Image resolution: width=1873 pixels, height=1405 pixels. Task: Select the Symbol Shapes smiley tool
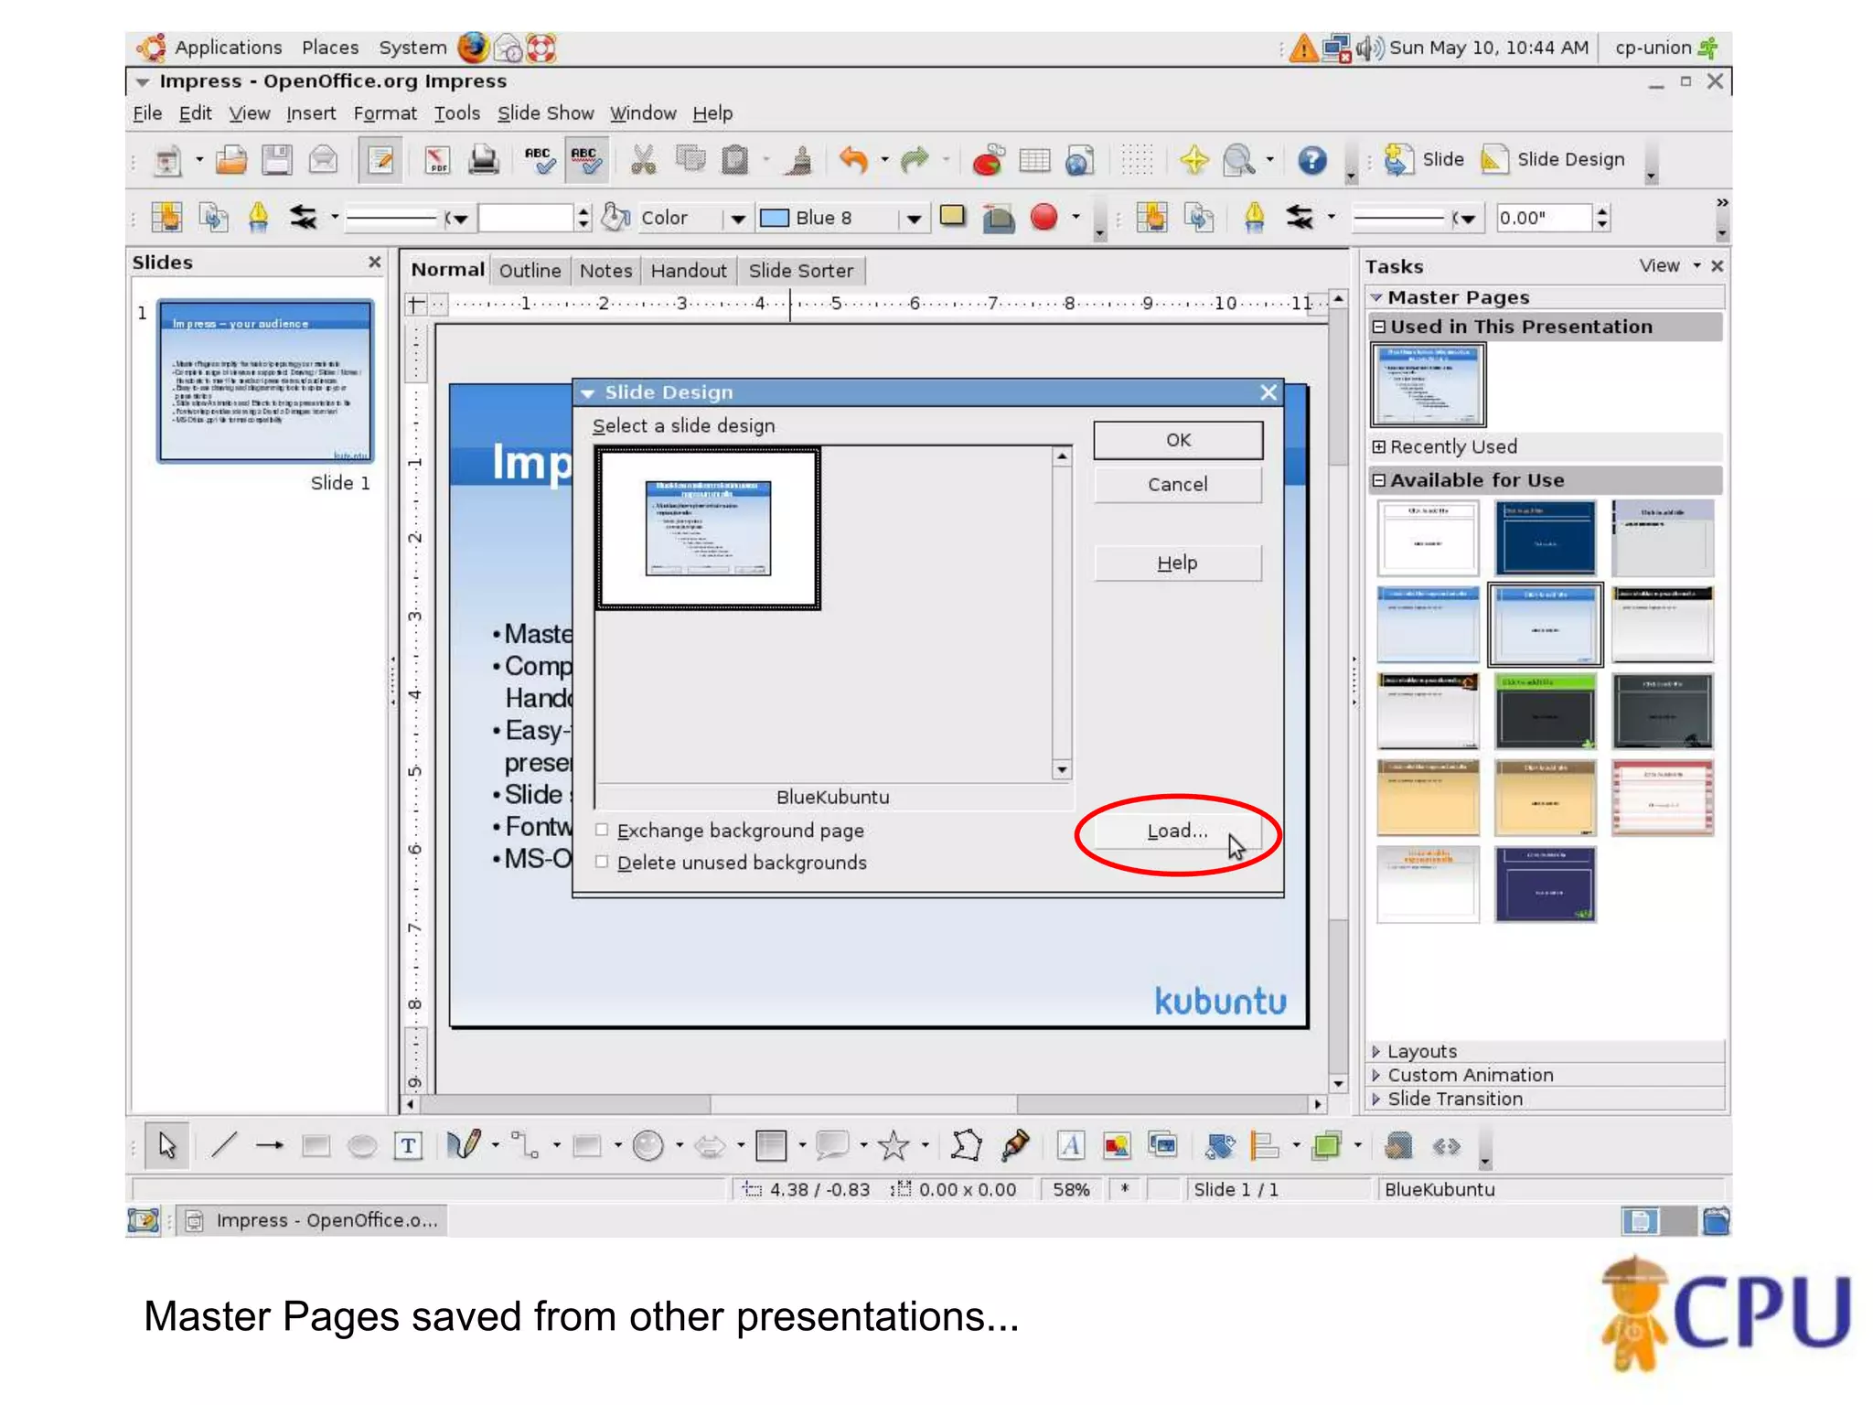648,1145
